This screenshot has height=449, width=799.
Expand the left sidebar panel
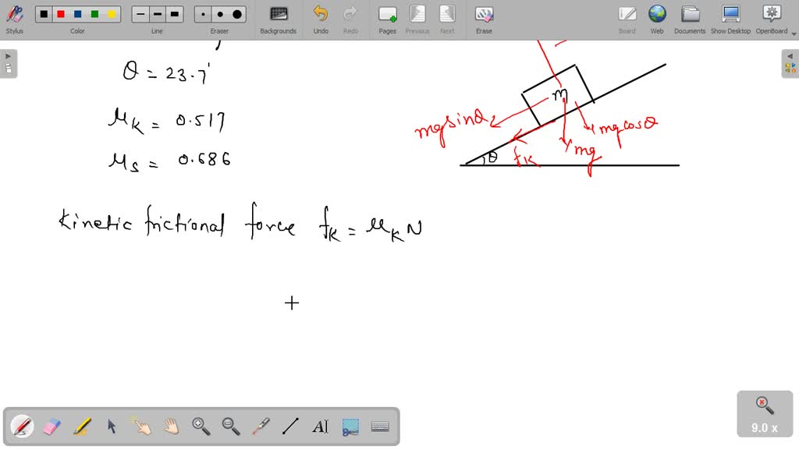pyautogui.click(x=7, y=55)
